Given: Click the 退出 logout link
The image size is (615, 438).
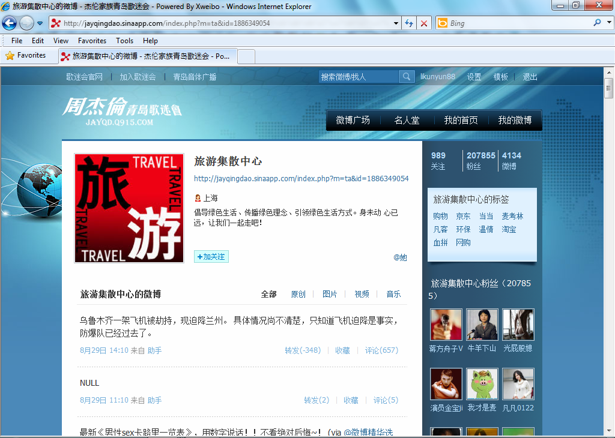Looking at the screenshot, I should coord(530,77).
